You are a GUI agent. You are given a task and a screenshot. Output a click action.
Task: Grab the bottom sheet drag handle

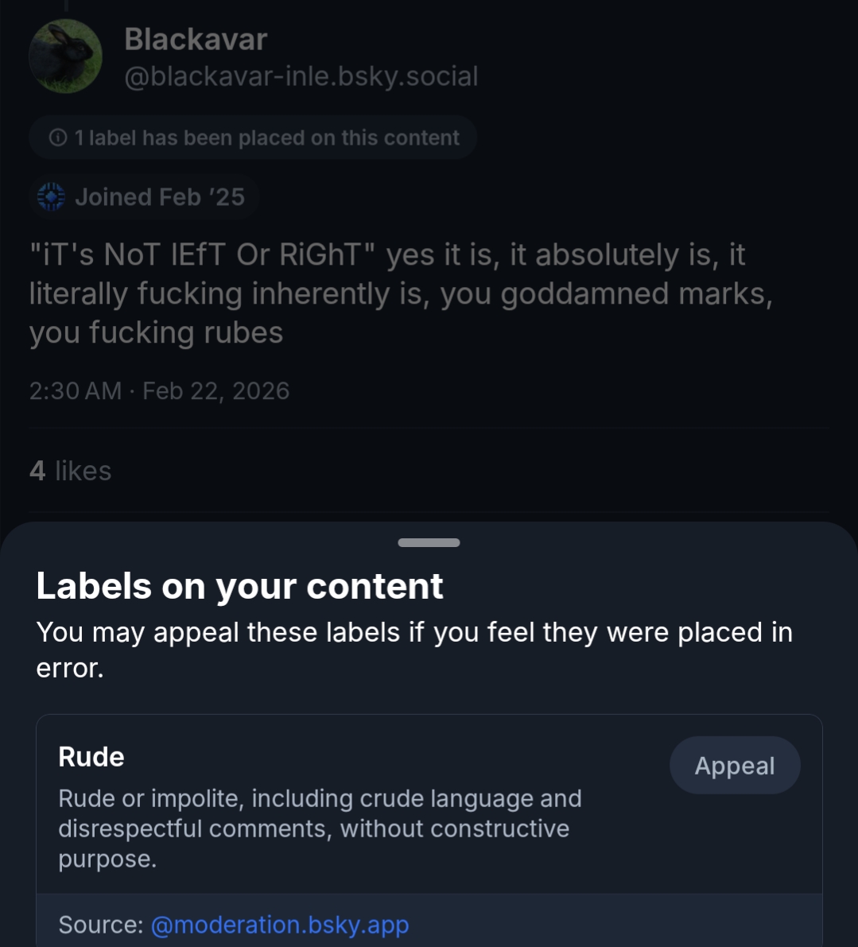pyautogui.click(x=429, y=543)
